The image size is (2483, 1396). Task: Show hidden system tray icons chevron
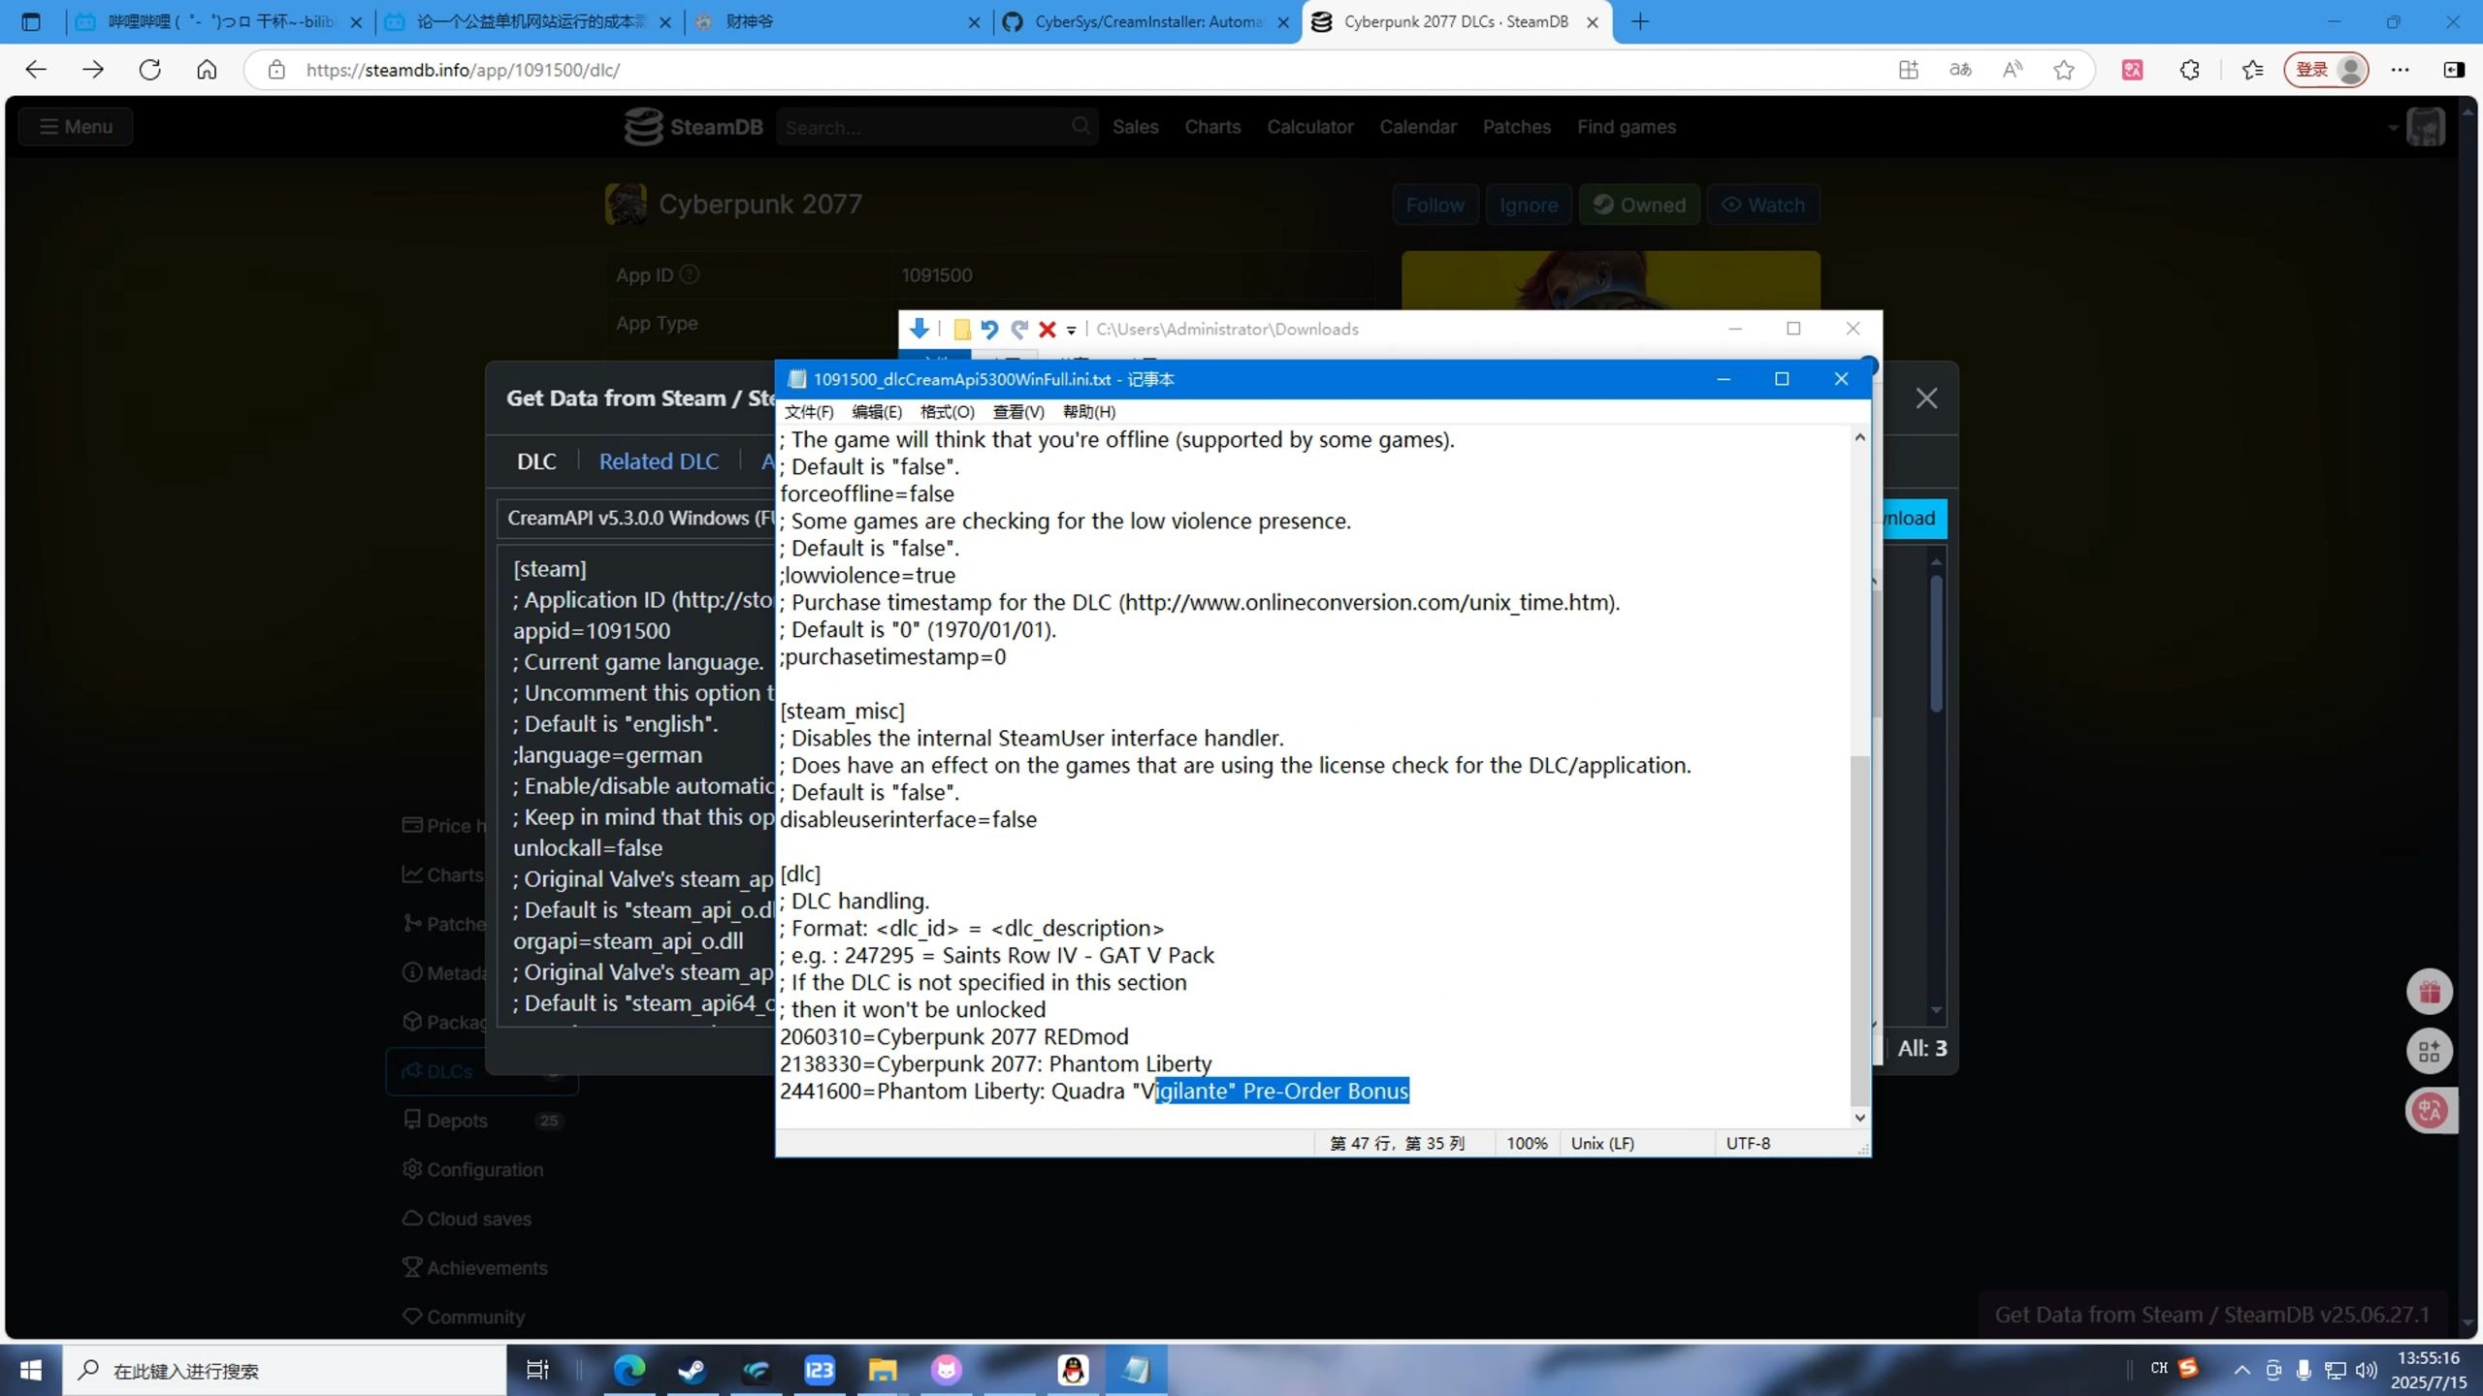[2241, 1370]
